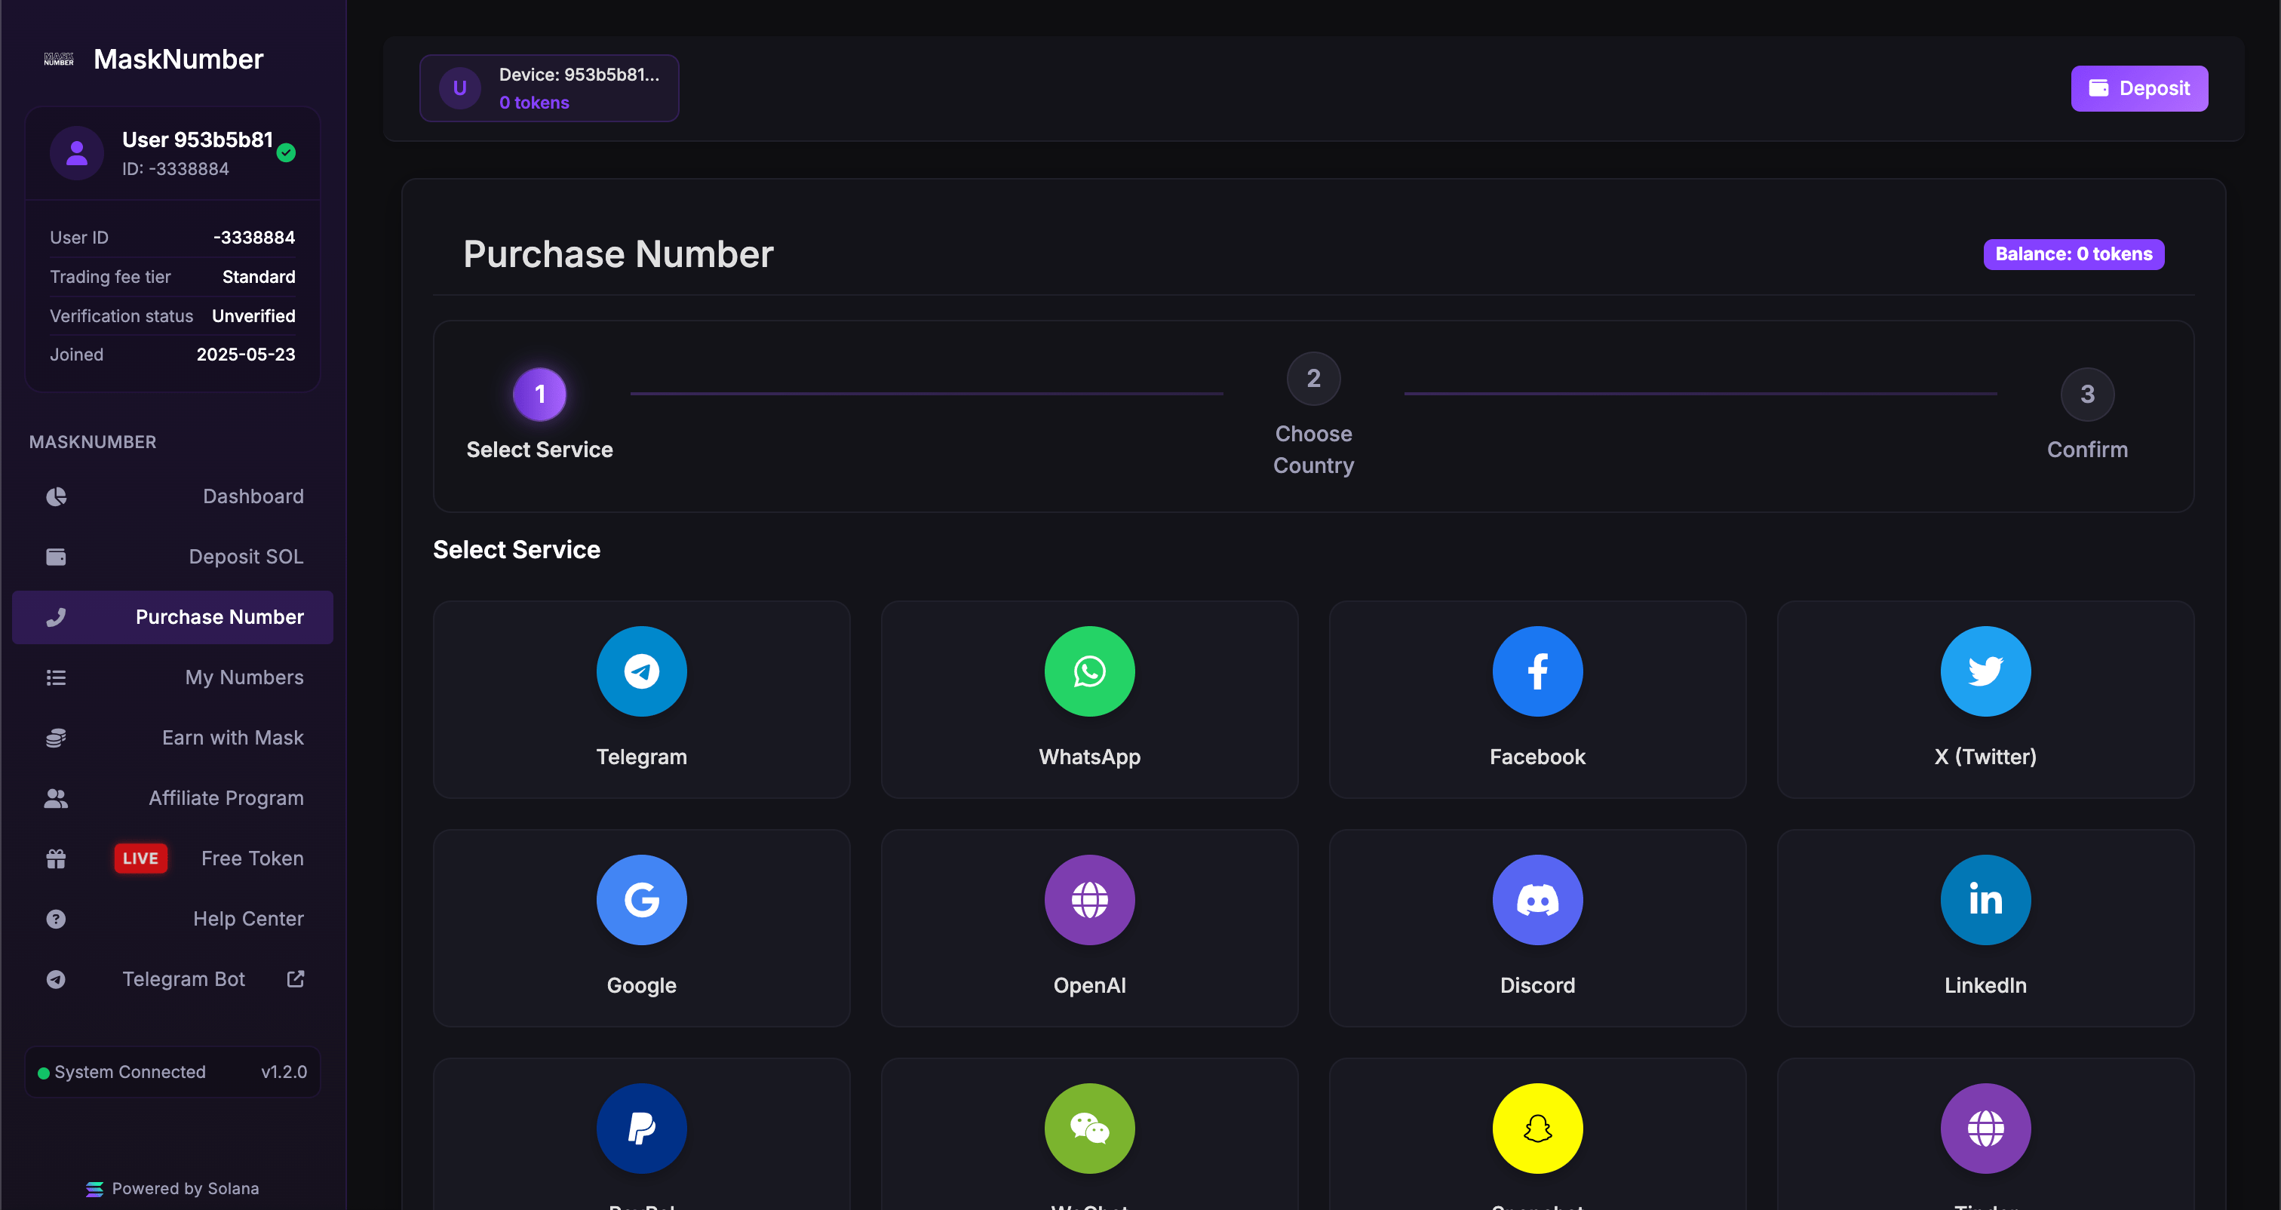Click the My Numbers list icon
Viewport: 2281px width, 1210px height.
tap(56, 677)
